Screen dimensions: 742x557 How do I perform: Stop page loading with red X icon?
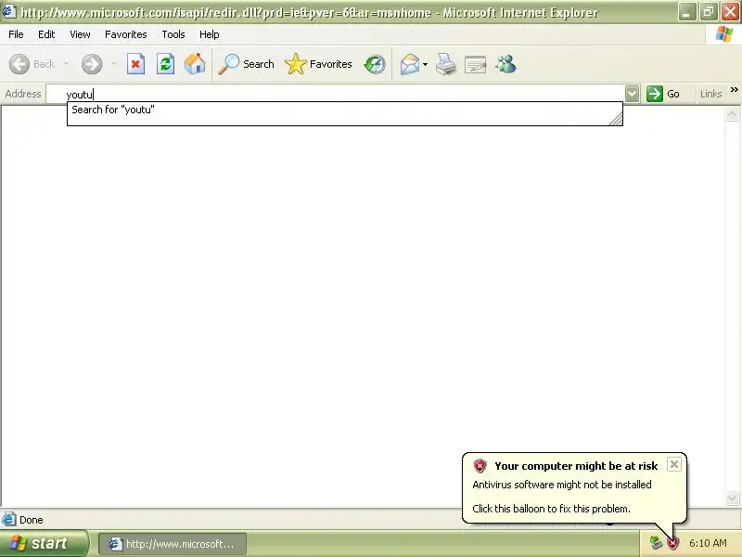coord(135,64)
